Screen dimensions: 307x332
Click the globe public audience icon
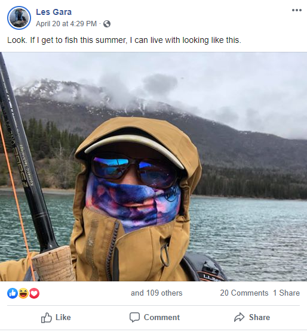[107, 24]
